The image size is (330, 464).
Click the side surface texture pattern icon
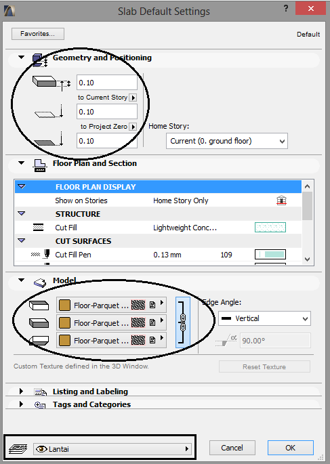click(x=138, y=322)
